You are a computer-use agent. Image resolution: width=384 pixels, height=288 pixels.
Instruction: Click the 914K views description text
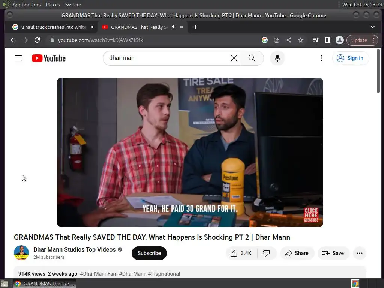click(32, 274)
